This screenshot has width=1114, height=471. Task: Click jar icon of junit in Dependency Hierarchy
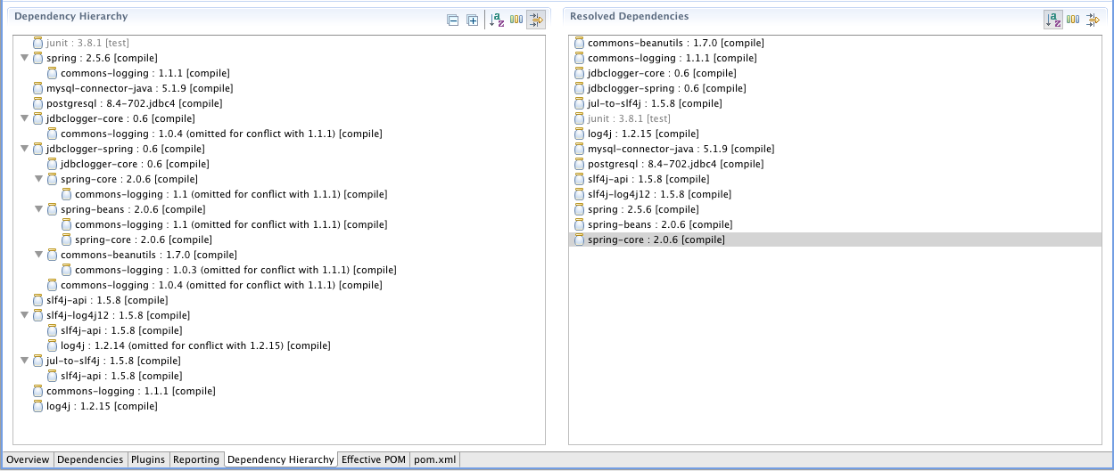point(37,43)
